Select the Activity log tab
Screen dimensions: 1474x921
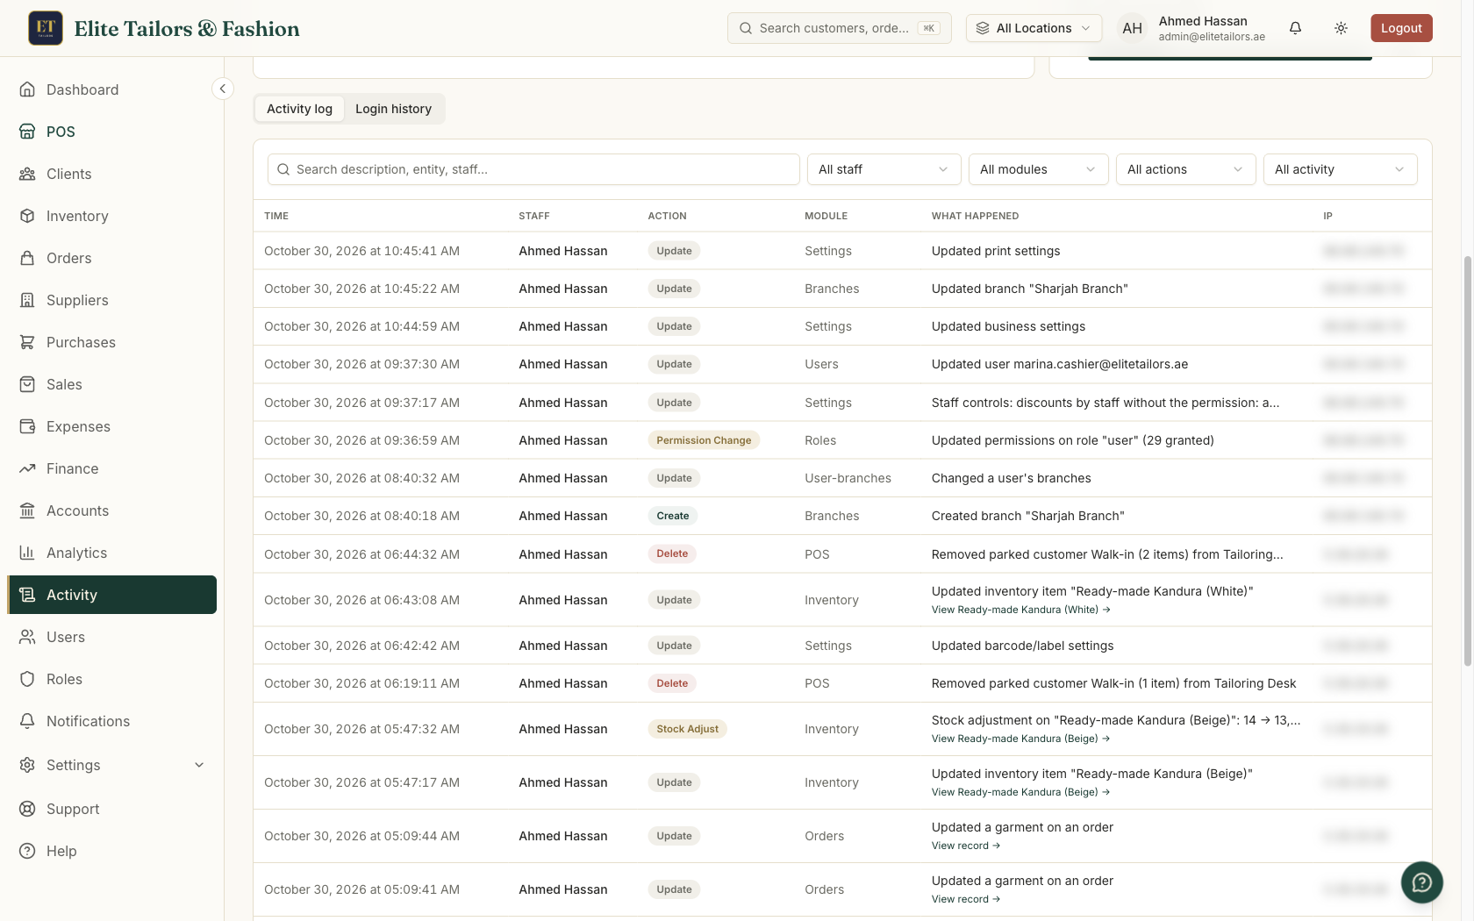(299, 109)
